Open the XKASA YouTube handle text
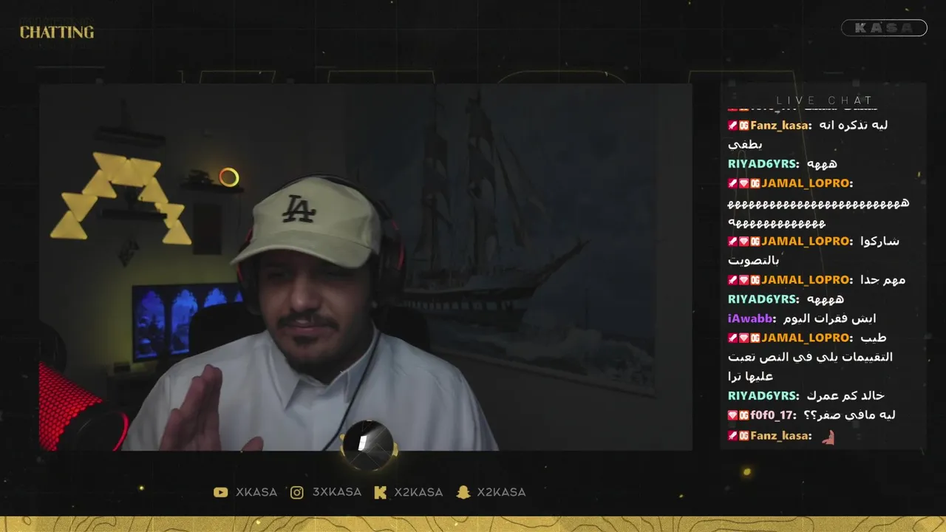946x532 pixels. (x=256, y=492)
